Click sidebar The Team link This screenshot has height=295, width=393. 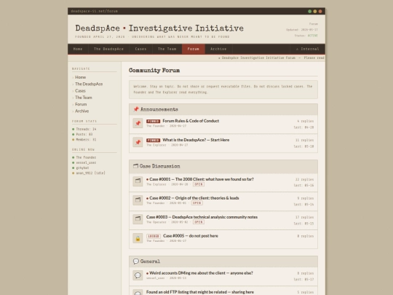84,98
